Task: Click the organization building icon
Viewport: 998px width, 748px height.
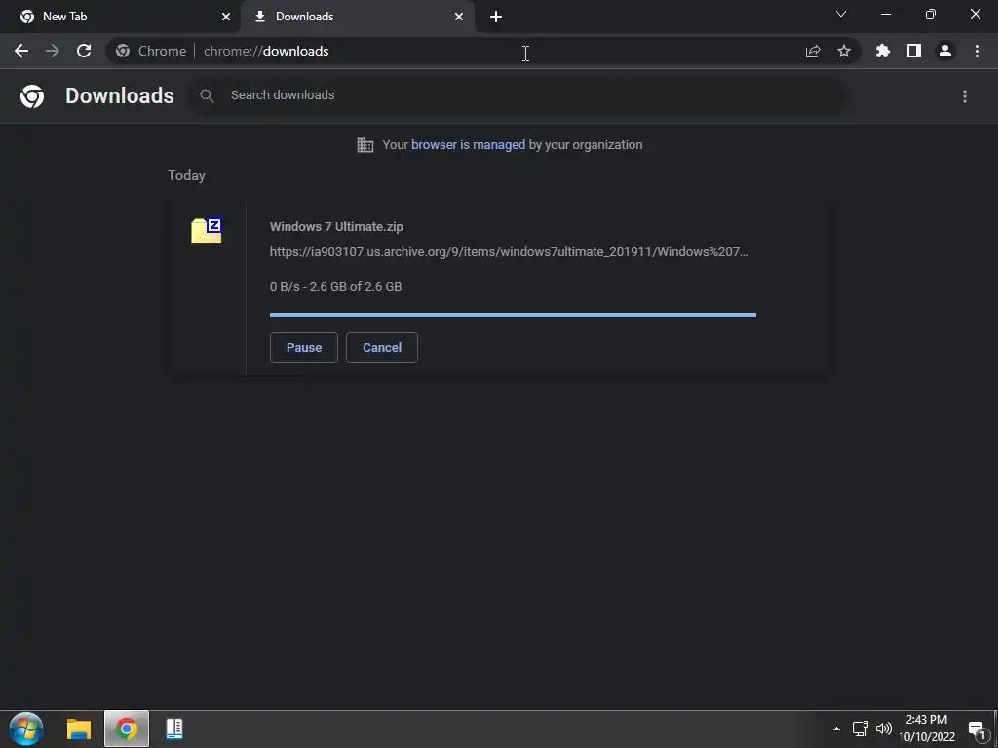Action: click(x=365, y=145)
